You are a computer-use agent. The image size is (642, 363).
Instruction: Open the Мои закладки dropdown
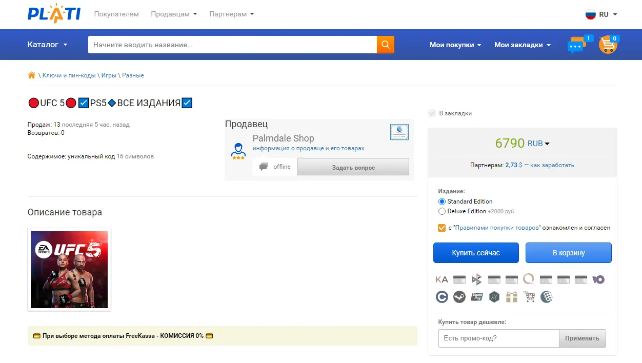pos(523,45)
